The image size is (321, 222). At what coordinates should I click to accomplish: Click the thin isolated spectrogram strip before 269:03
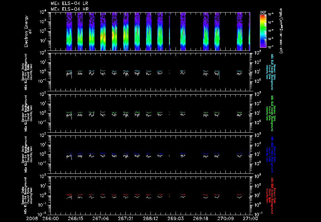tap(169, 31)
